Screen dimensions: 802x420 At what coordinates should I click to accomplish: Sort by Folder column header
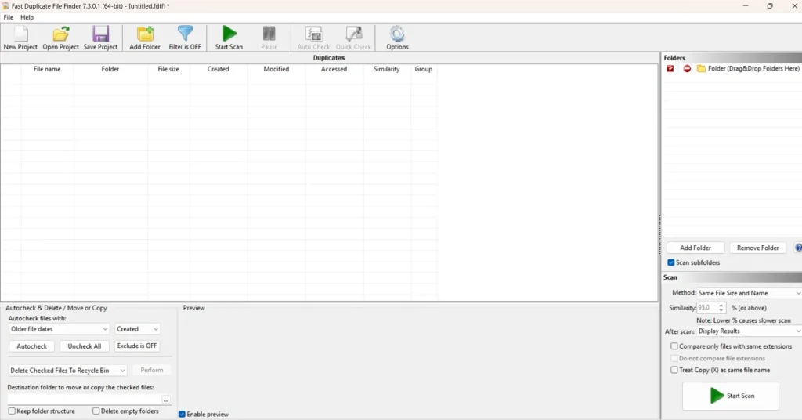click(110, 69)
